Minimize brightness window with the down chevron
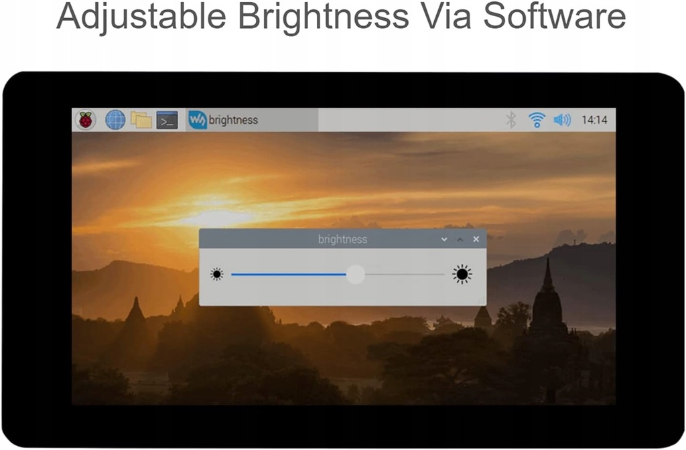 coord(444,239)
